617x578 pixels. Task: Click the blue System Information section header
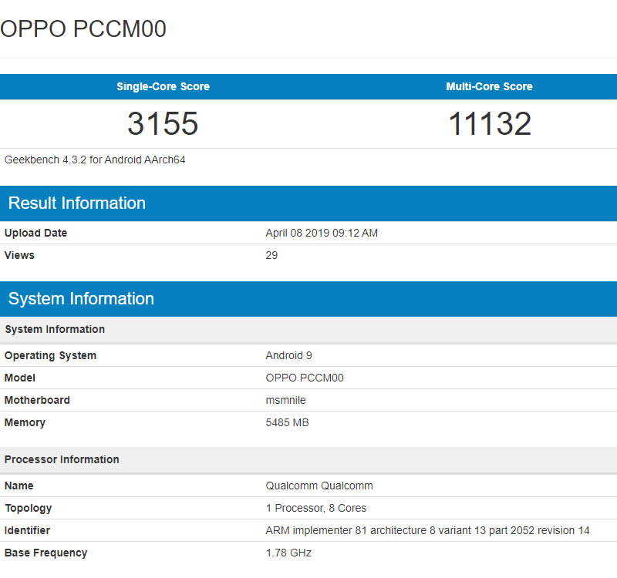(81, 299)
